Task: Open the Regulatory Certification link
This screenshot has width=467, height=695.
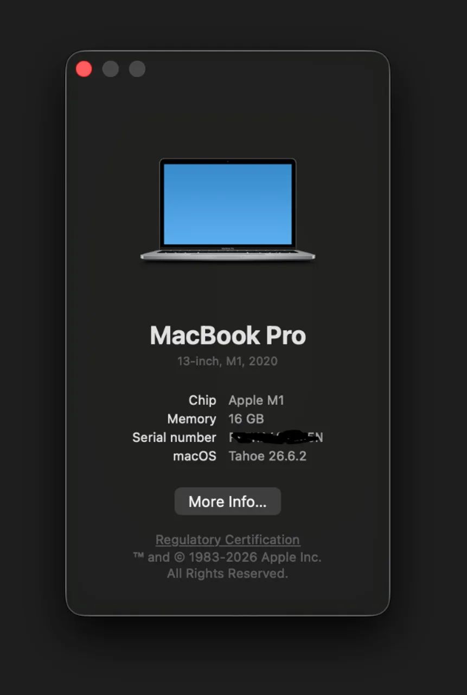Action: (x=228, y=540)
